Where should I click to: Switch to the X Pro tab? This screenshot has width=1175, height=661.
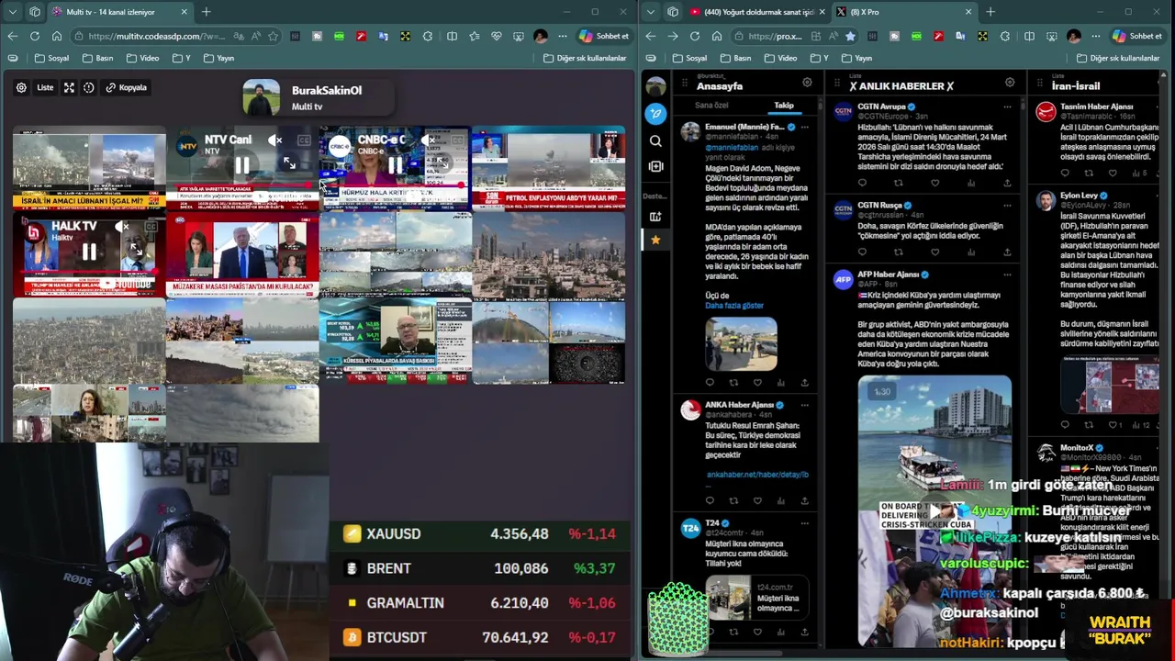pyautogui.click(x=904, y=12)
